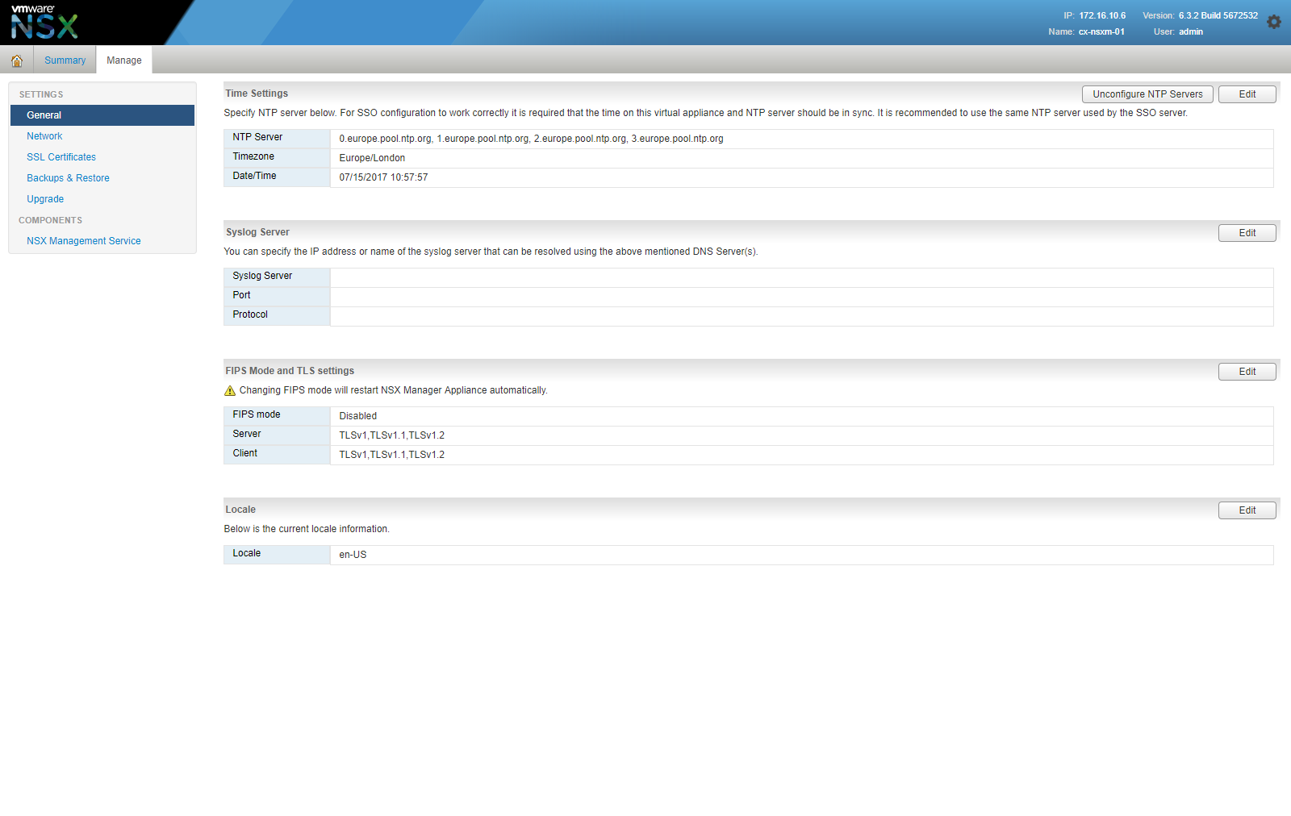Click the empty Syslog Server value field
The image size is (1291, 816).
(x=801, y=277)
